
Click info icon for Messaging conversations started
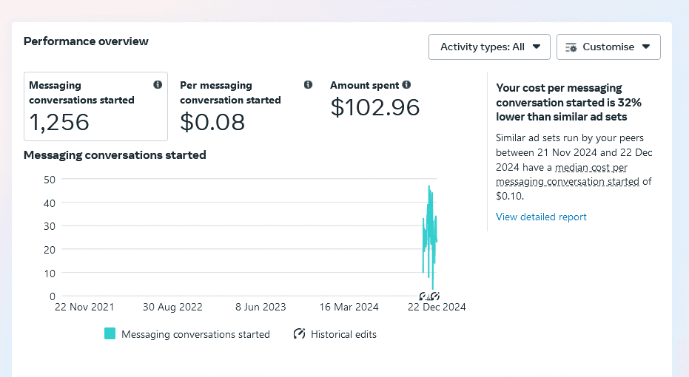(x=158, y=85)
